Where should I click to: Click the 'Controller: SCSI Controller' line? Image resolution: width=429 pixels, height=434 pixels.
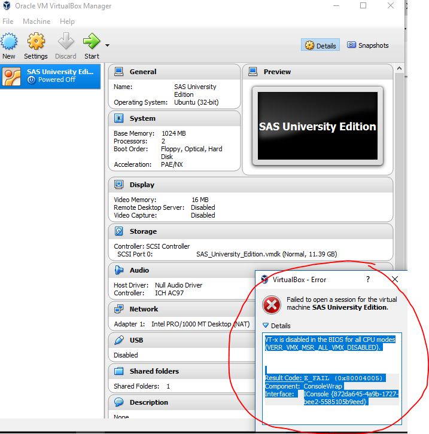coord(152,246)
